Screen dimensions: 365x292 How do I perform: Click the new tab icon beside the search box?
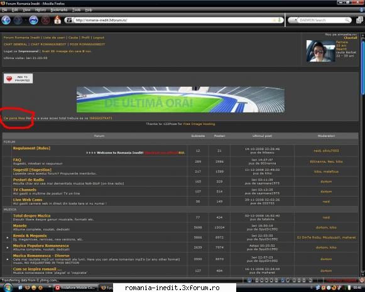[x=359, y=19]
